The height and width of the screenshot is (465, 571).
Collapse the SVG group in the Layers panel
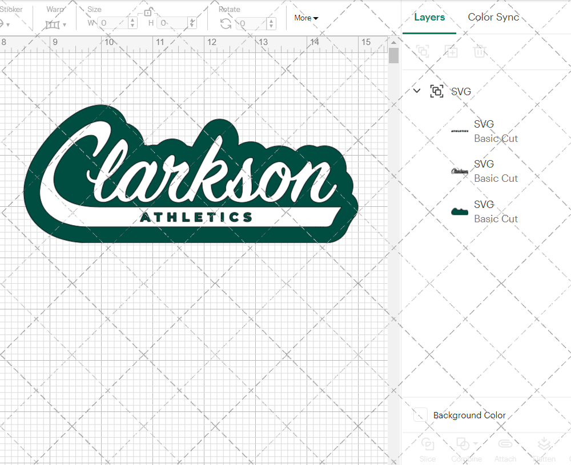[416, 91]
